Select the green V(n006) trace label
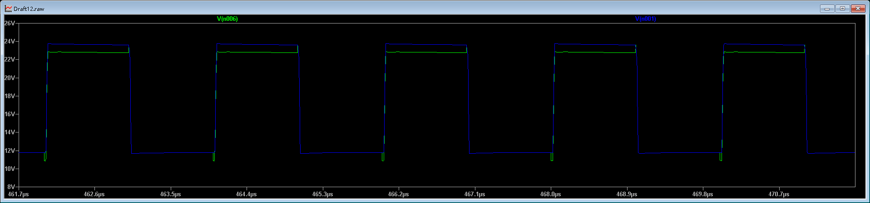The image size is (870, 203). tap(227, 19)
